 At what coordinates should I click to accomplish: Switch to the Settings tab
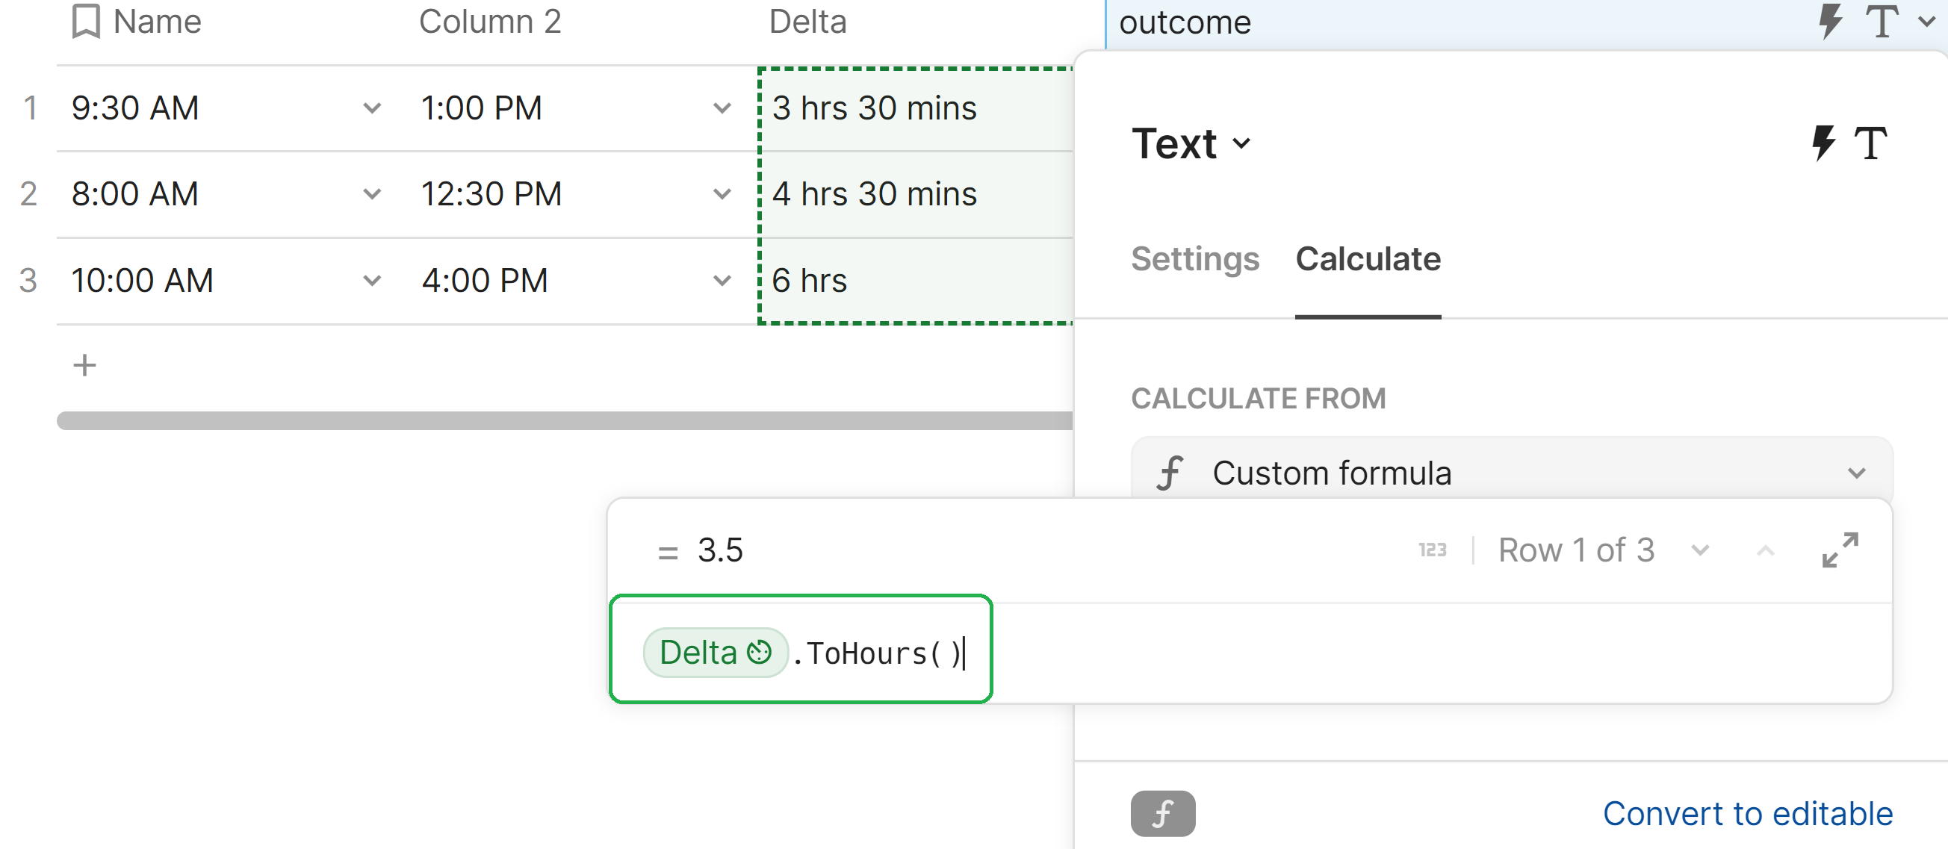[x=1195, y=259]
